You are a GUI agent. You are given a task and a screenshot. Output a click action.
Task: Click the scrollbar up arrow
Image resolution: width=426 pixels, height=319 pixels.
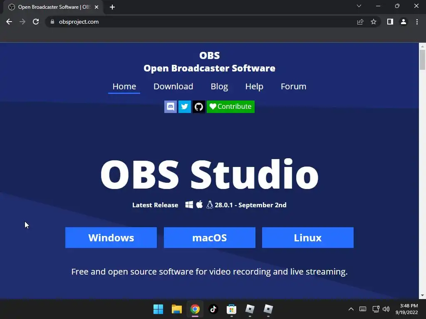point(422,47)
